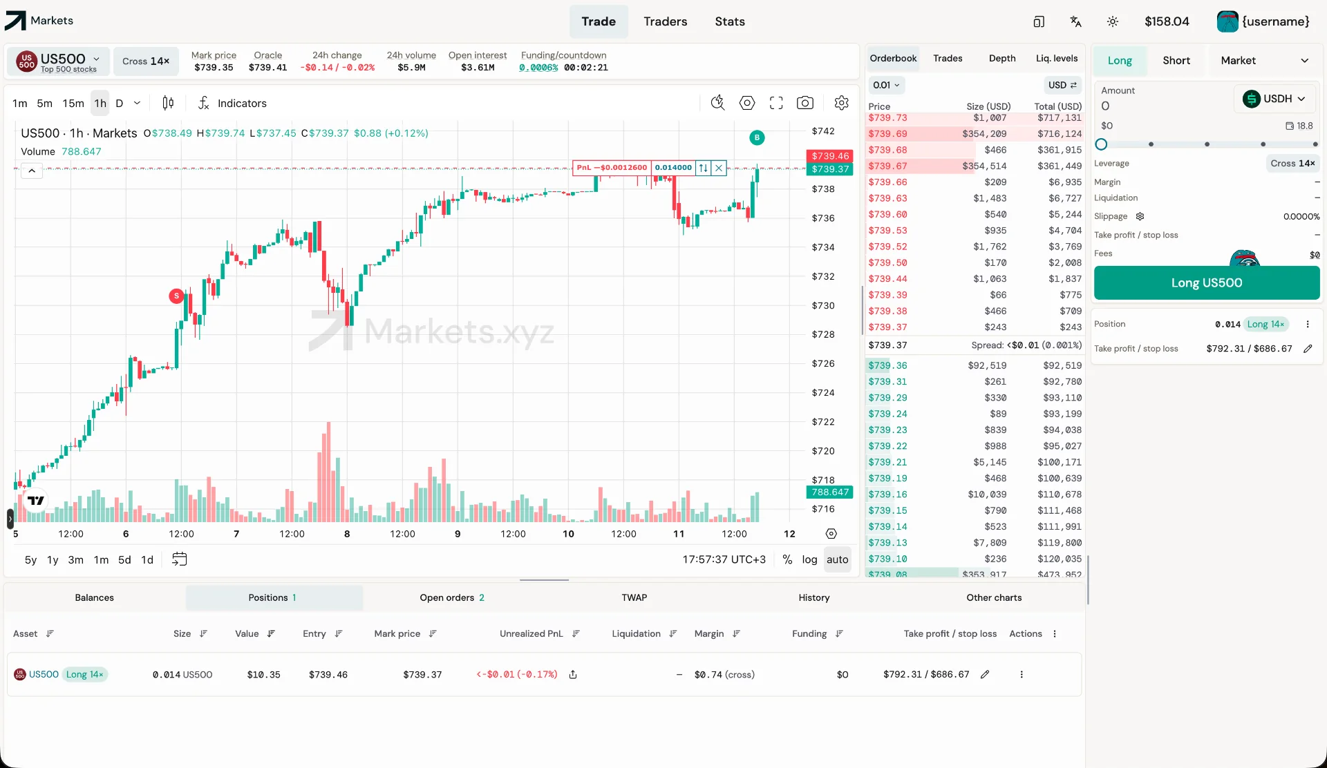The image size is (1327, 768).
Task: Click the Cross 14× leverage button in the header
Action: click(146, 61)
